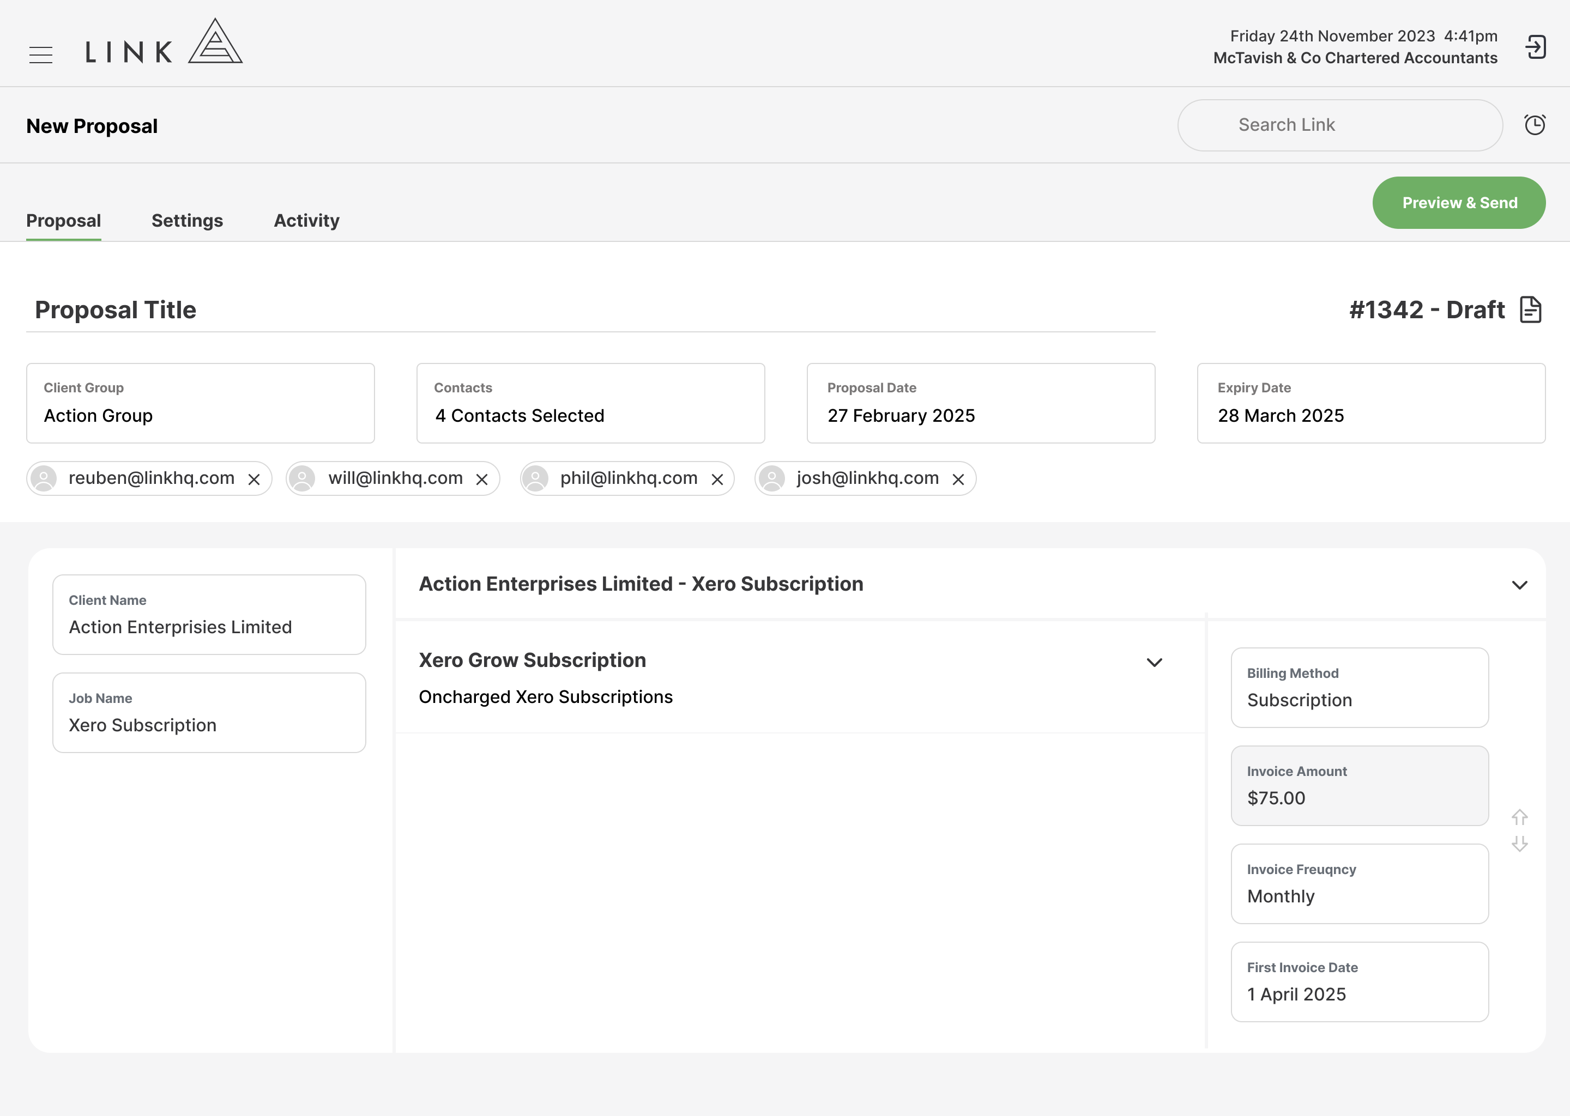Remove reuben@linkhq.com contact chip

pyautogui.click(x=253, y=479)
